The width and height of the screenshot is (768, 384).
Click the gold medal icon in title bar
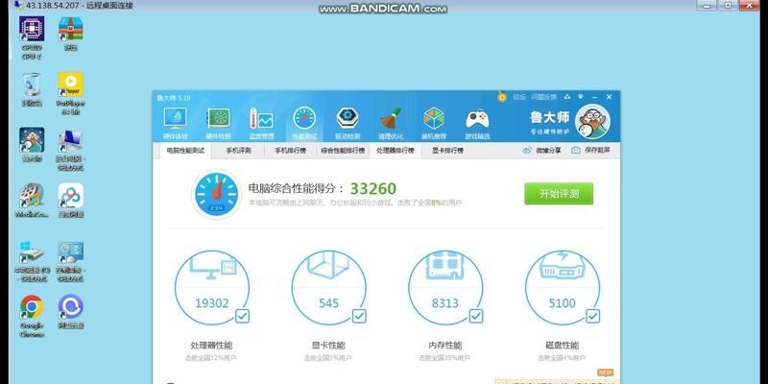(501, 97)
